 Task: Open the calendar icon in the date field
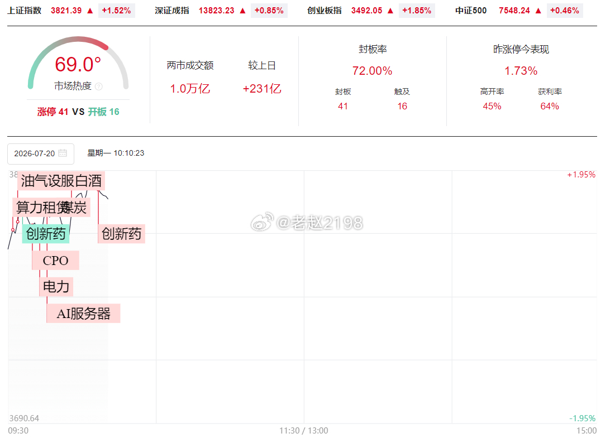(x=63, y=153)
